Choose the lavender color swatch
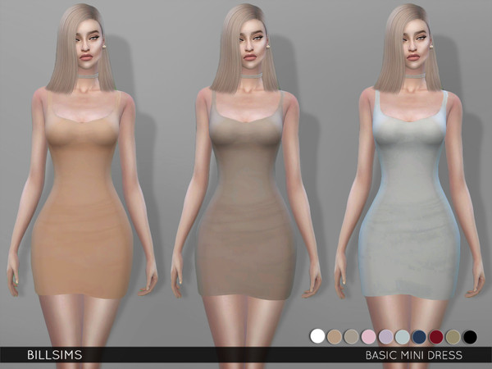Image resolution: width=492 pixels, height=369 pixels. tap(385, 336)
